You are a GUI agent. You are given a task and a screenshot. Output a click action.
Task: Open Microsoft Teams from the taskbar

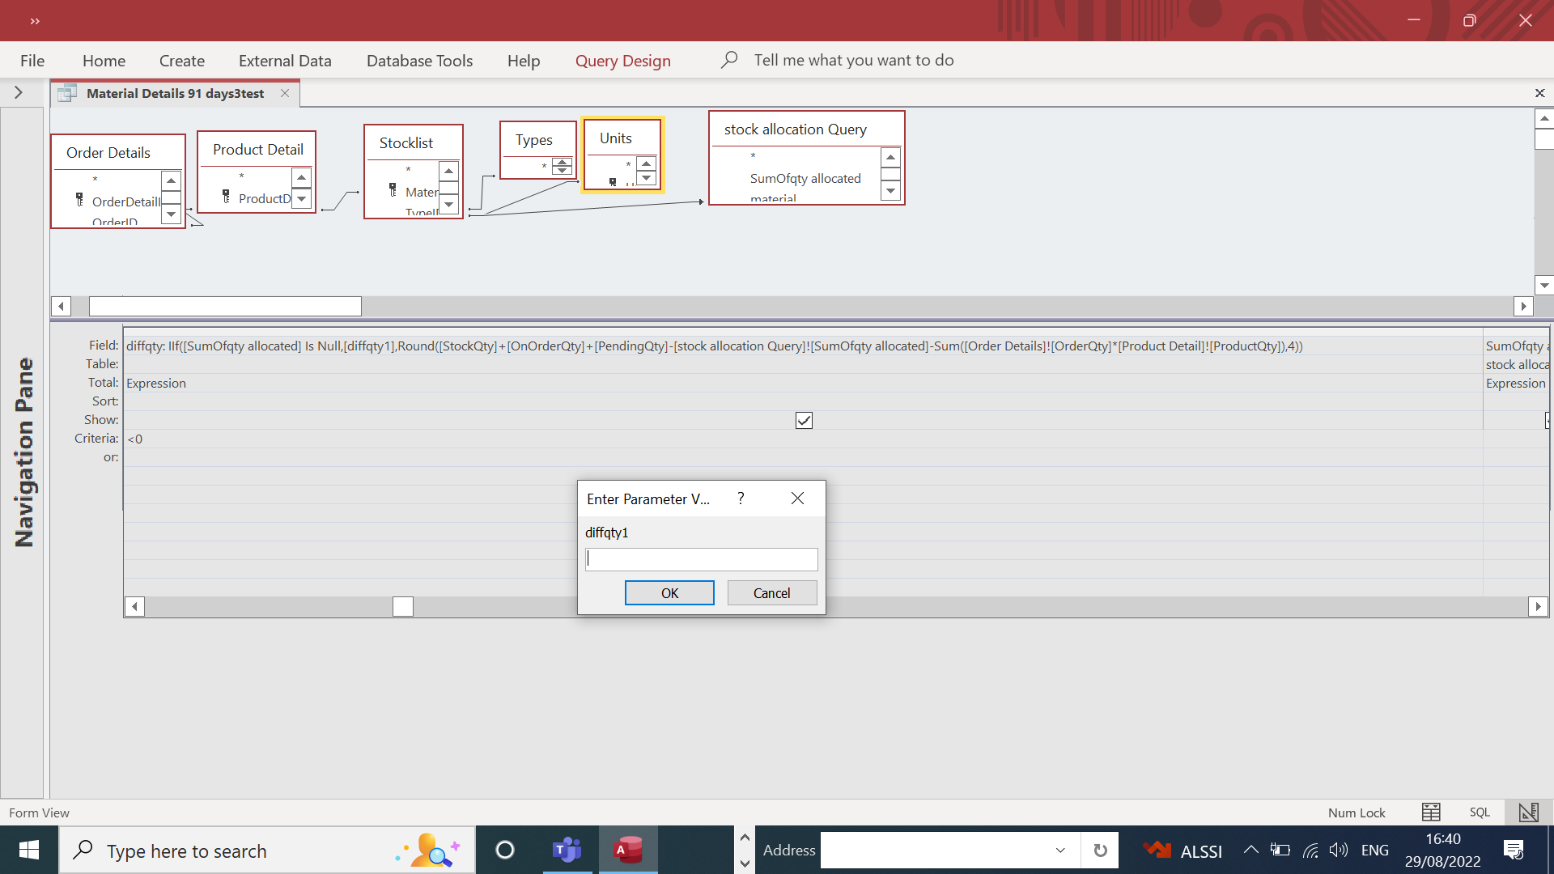567,850
